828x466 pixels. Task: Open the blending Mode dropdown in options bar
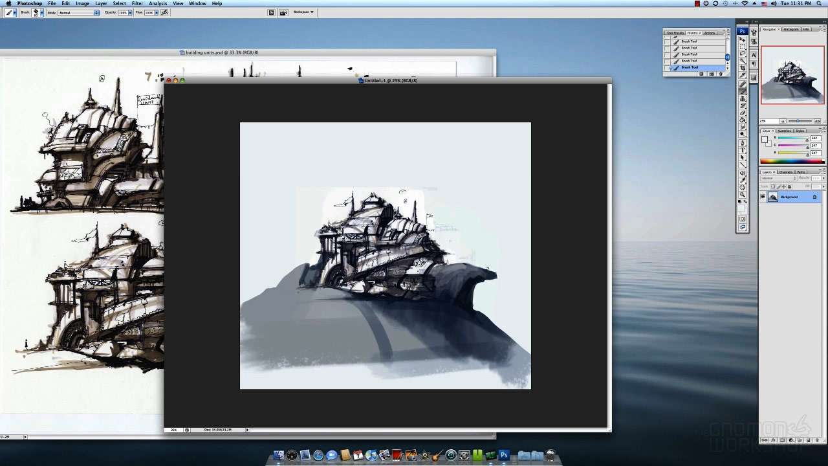(78, 13)
